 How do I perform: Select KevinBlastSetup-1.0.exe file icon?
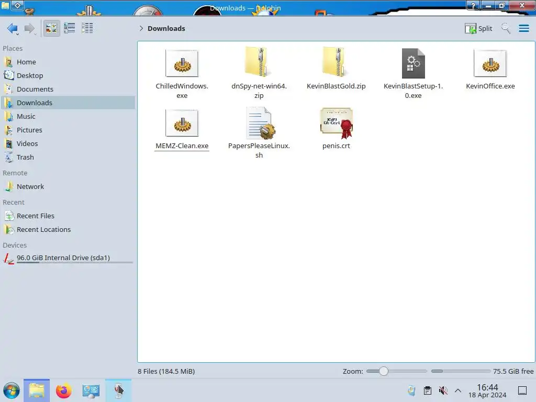414,63
